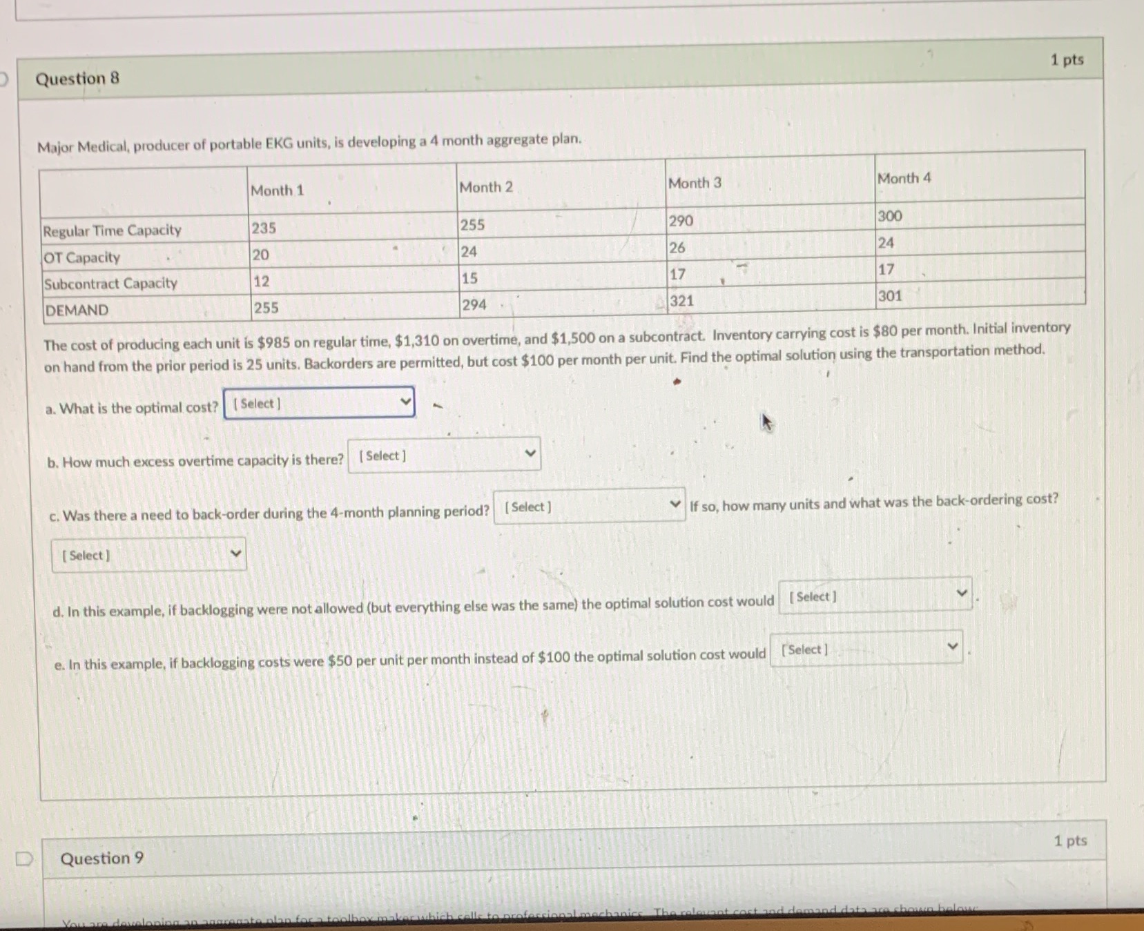Click the 'c. Was there a need to back-order' label
The height and width of the screenshot is (931, 1144).
[x=269, y=513]
